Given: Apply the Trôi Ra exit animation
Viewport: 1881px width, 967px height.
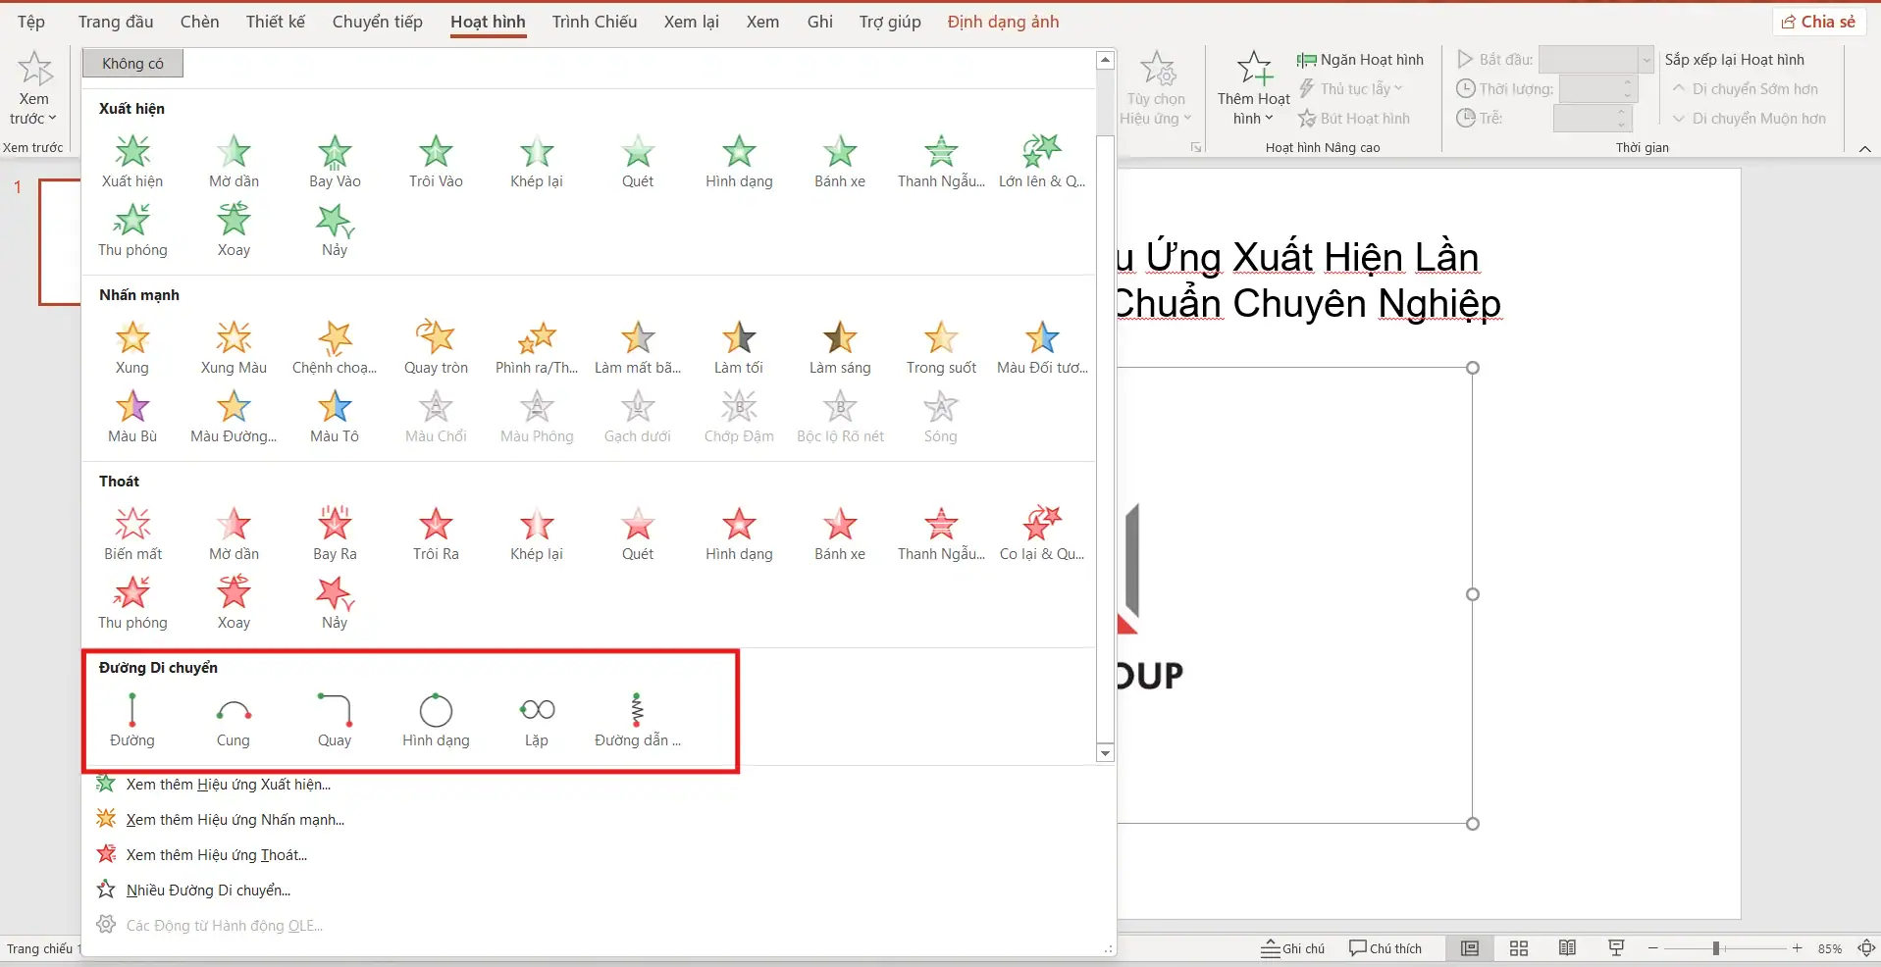Looking at the screenshot, I should pyautogui.click(x=436, y=534).
